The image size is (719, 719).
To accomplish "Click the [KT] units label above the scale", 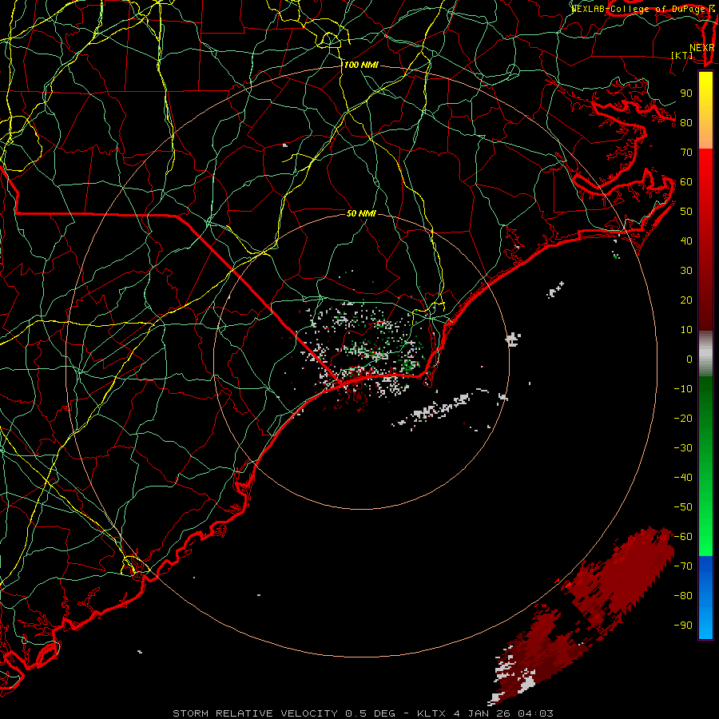I will [x=682, y=55].
